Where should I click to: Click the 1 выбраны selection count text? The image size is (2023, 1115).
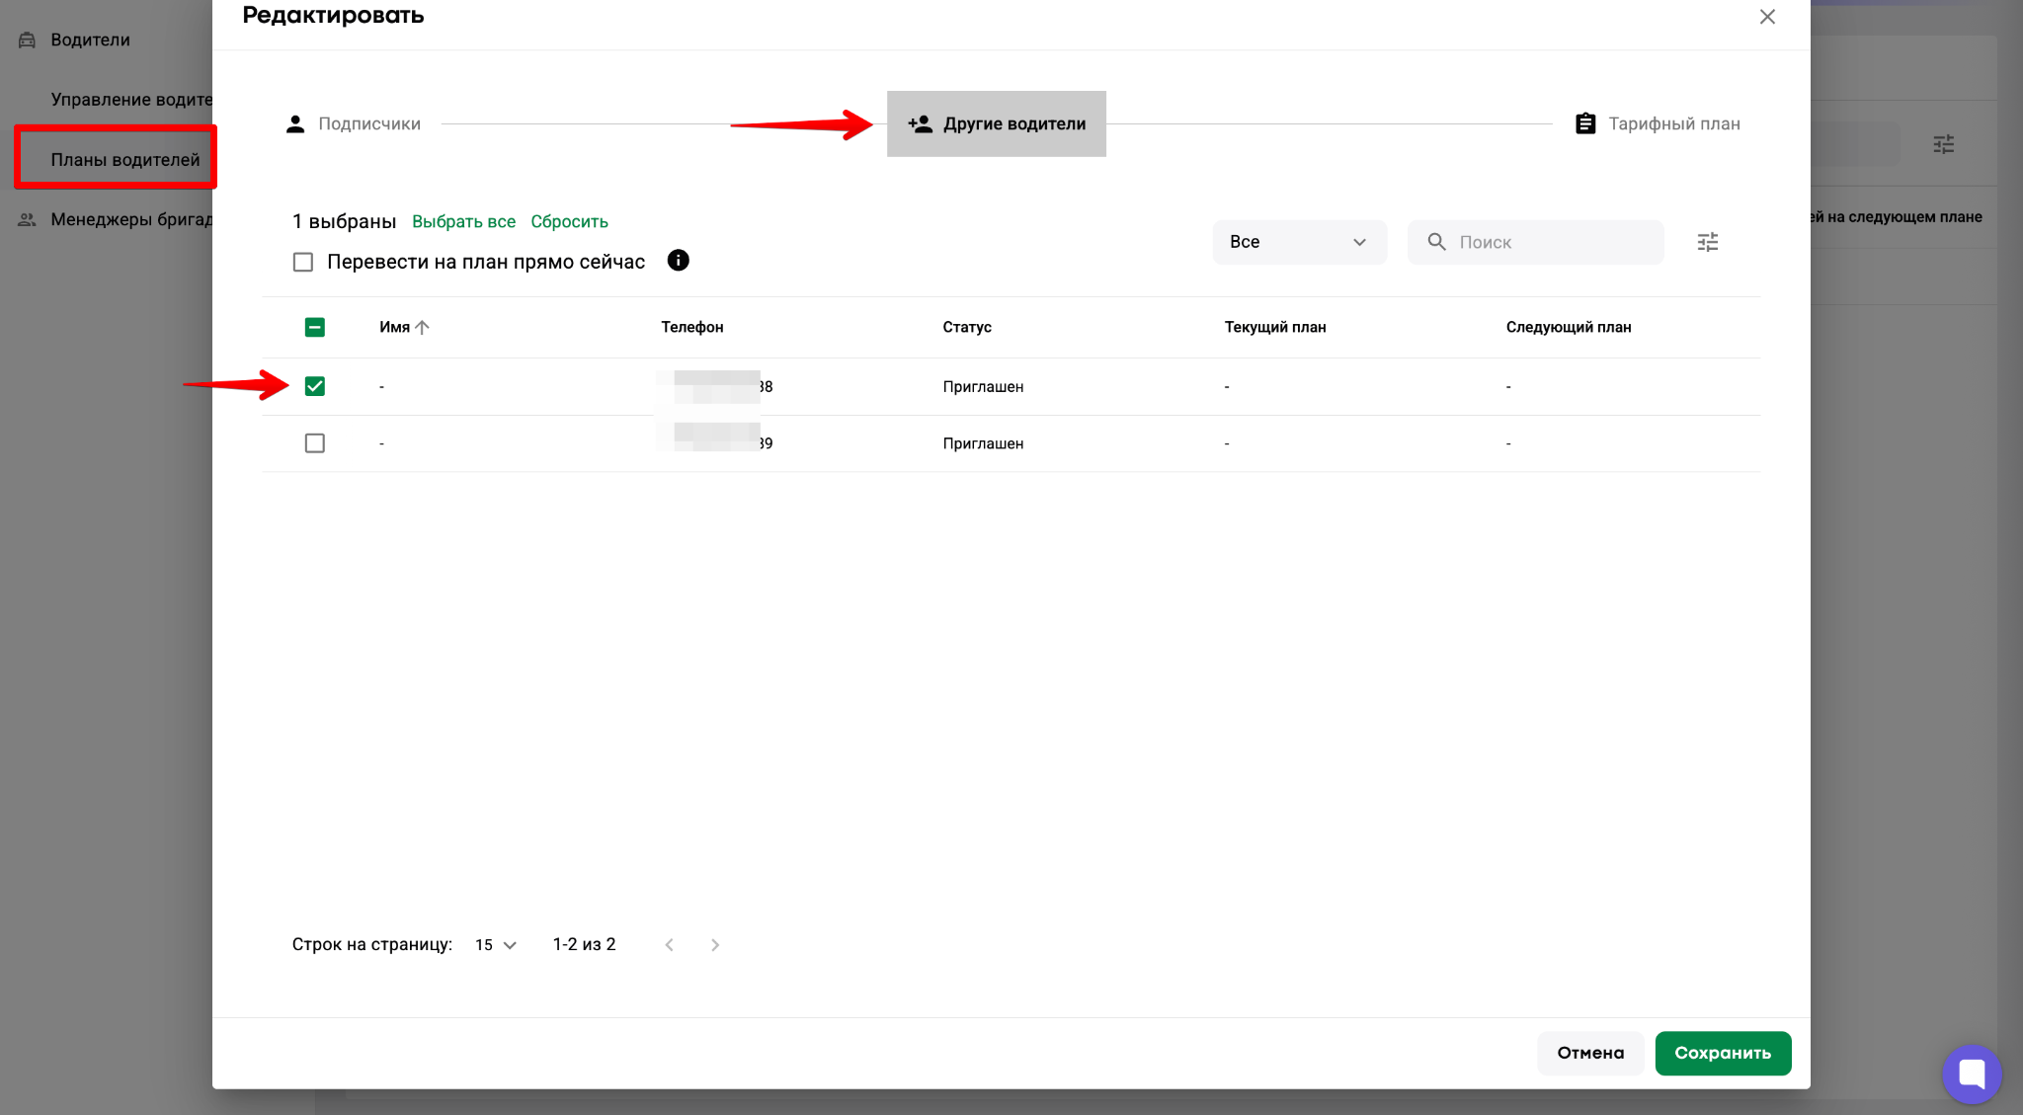tap(344, 221)
